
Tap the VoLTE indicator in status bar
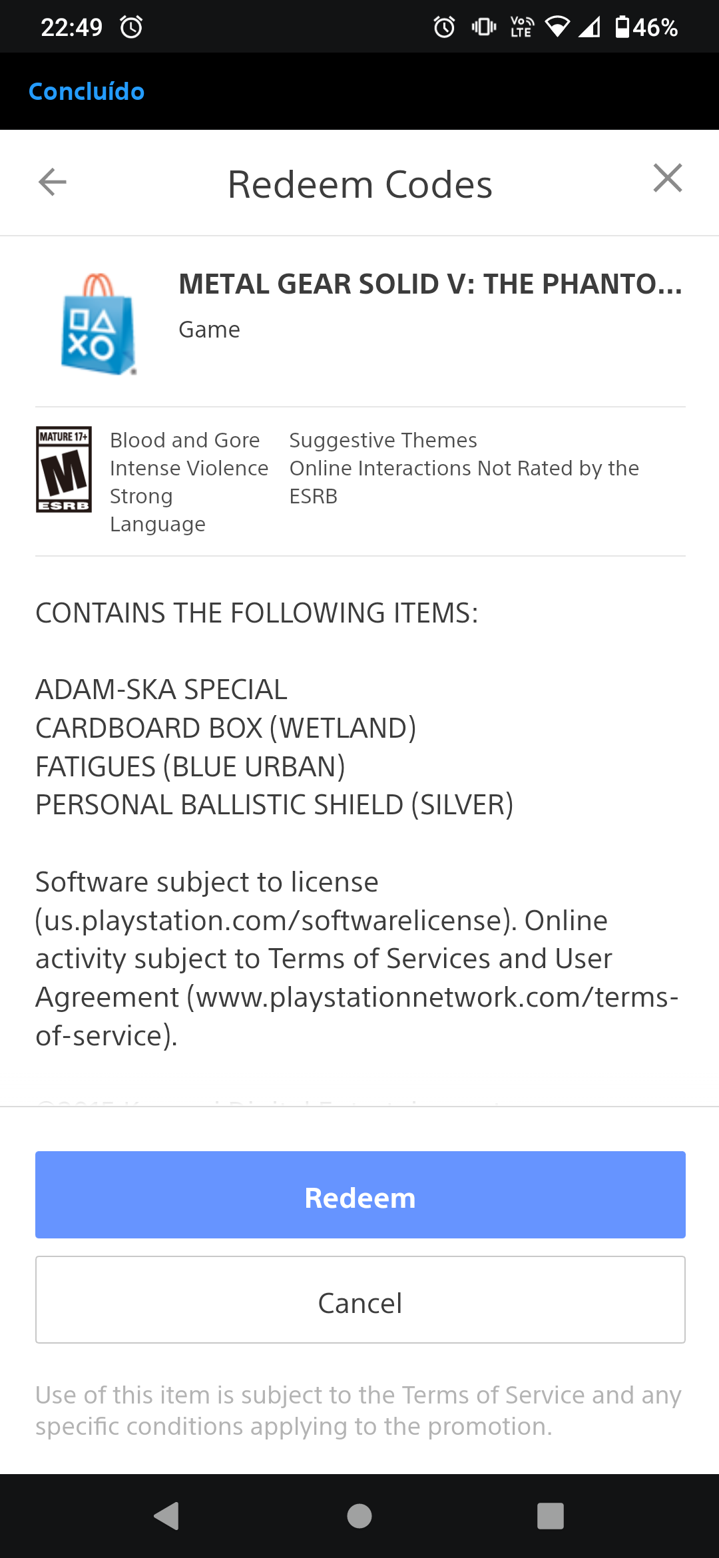pos(521,27)
